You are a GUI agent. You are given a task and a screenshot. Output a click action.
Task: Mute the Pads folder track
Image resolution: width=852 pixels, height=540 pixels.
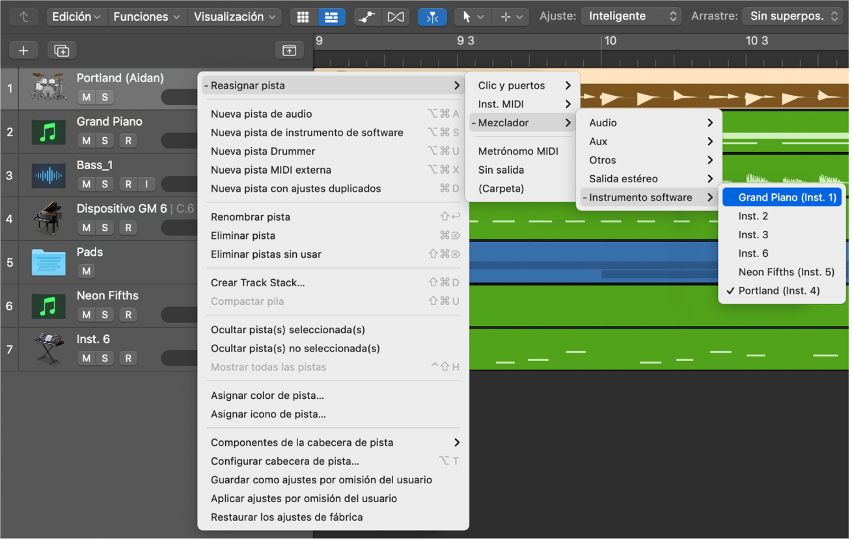tap(87, 272)
